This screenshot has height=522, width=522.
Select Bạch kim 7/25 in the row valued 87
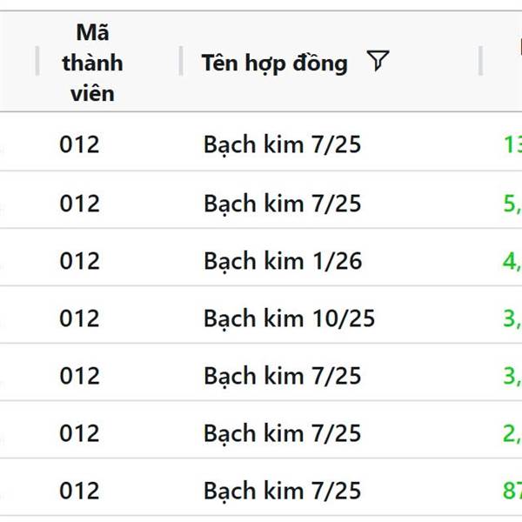point(282,491)
